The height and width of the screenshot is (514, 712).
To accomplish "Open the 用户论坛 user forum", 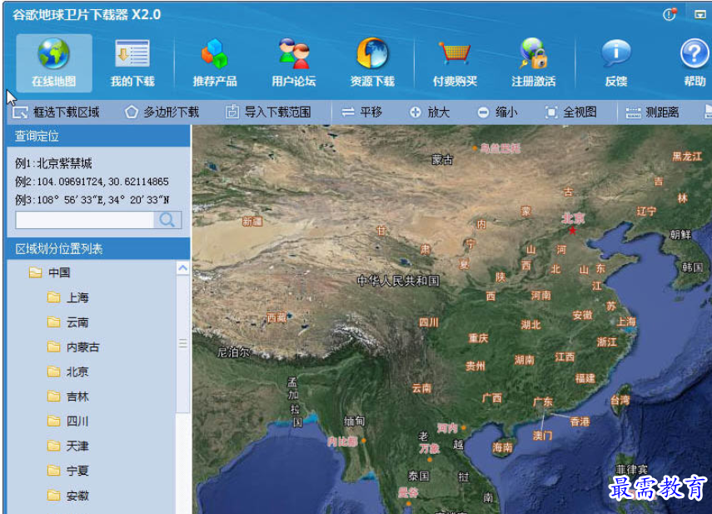I will [294, 63].
